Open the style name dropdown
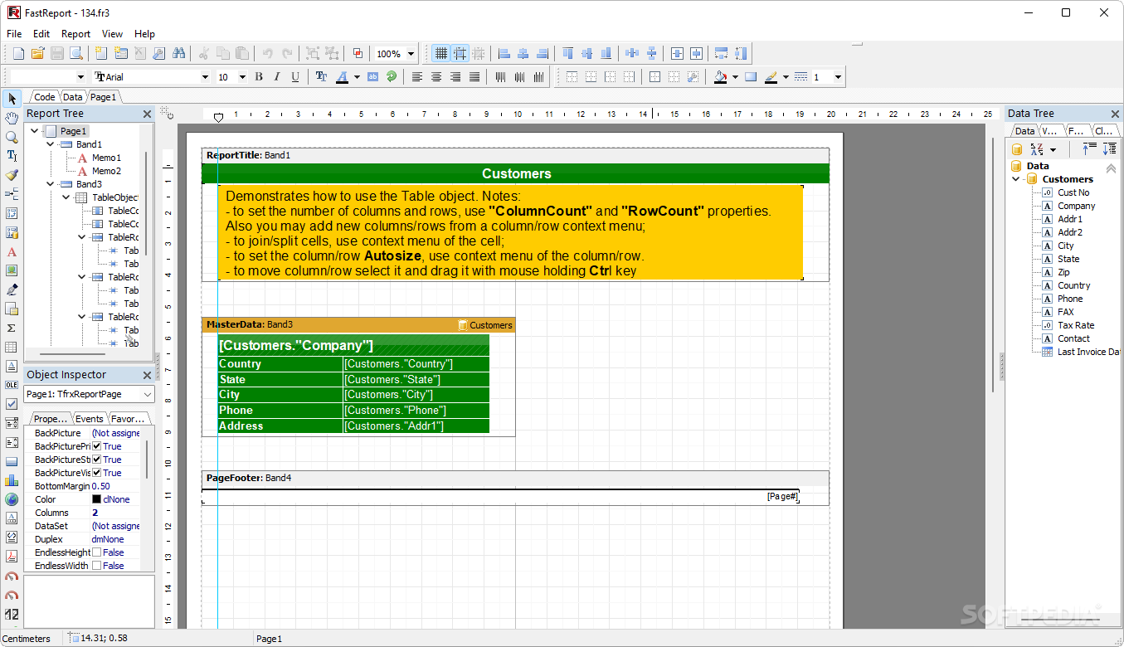 80,77
